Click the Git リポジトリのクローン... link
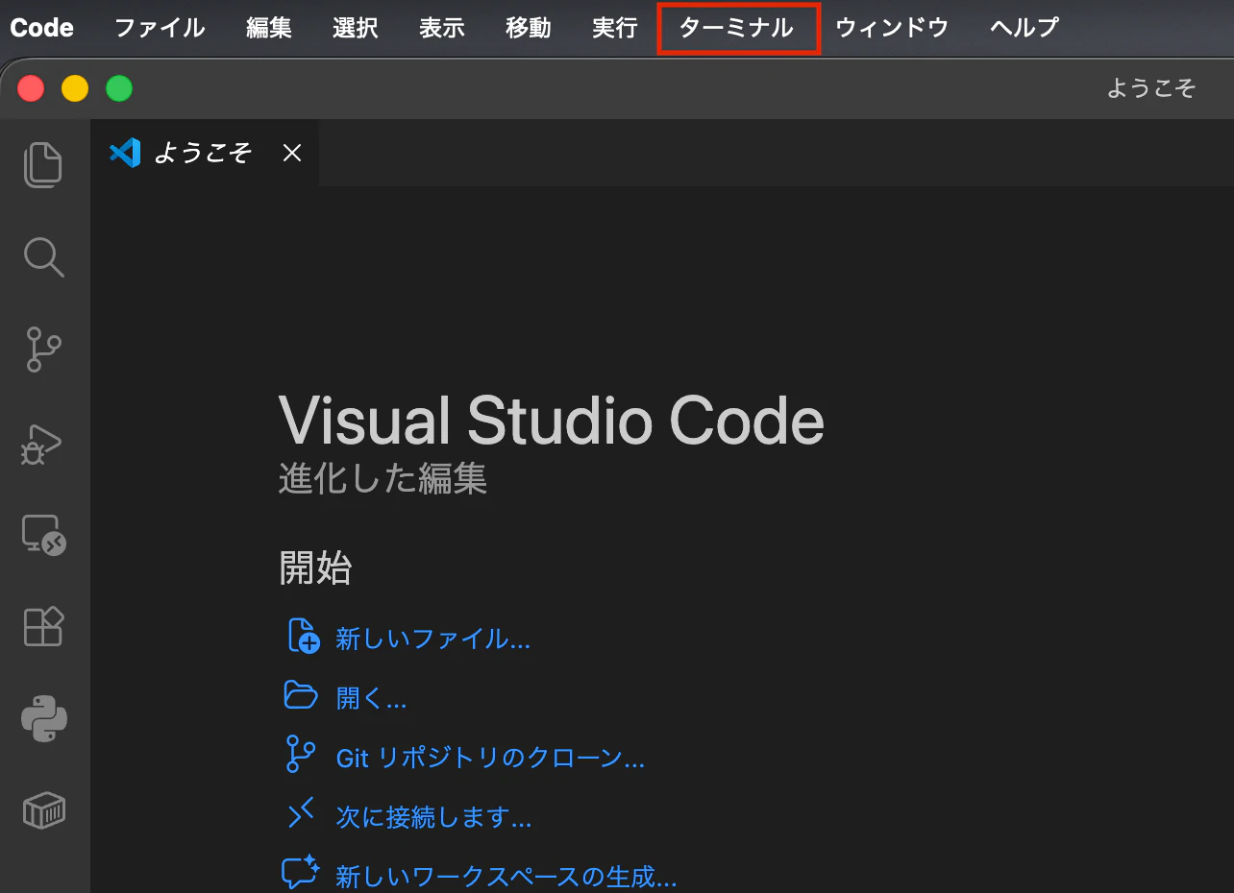Screen dimensions: 1234x893 tap(490, 758)
